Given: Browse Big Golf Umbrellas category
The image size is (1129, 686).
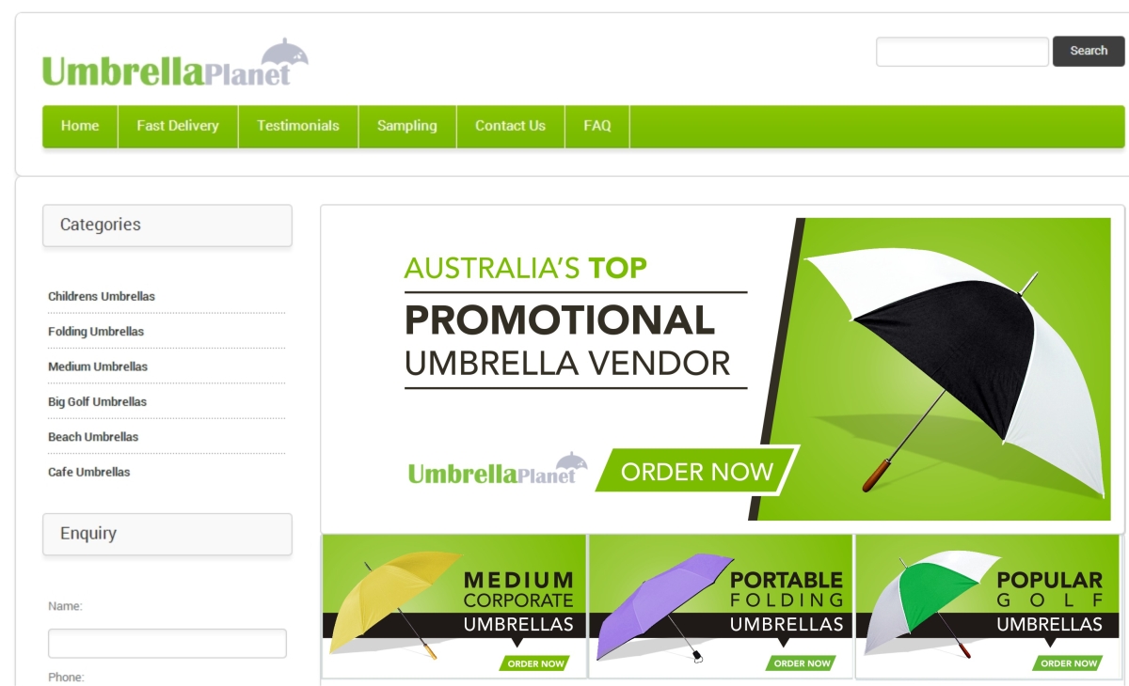Looking at the screenshot, I should point(98,402).
